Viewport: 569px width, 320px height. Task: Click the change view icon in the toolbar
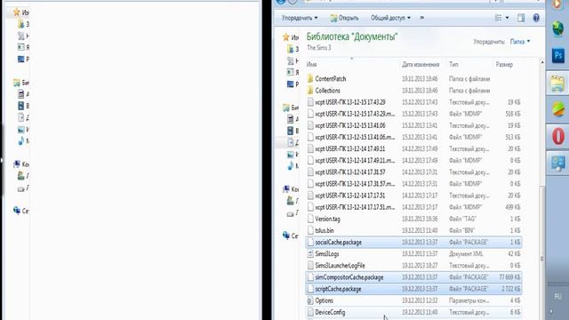pyautogui.click(x=498, y=18)
